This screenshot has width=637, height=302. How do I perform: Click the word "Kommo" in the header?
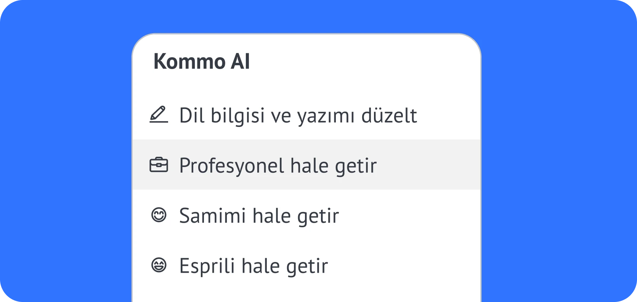click(x=189, y=61)
